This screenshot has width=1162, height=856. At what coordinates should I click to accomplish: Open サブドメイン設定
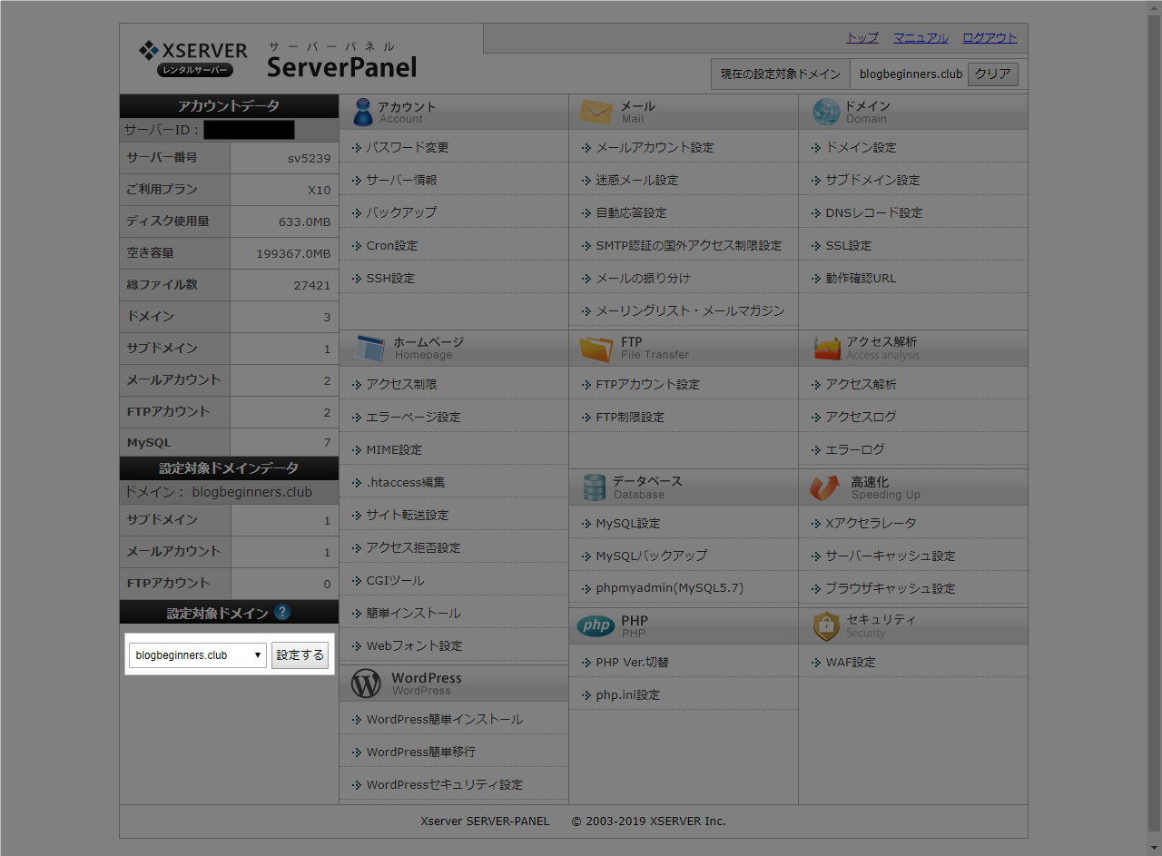pos(872,180)
